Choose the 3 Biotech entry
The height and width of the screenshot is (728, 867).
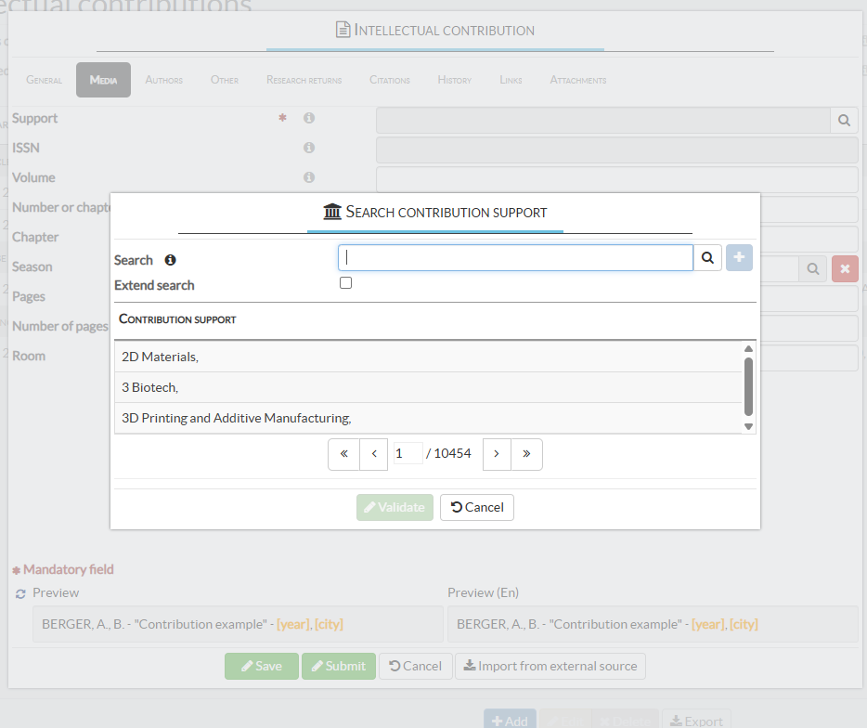tap(149, 387)
